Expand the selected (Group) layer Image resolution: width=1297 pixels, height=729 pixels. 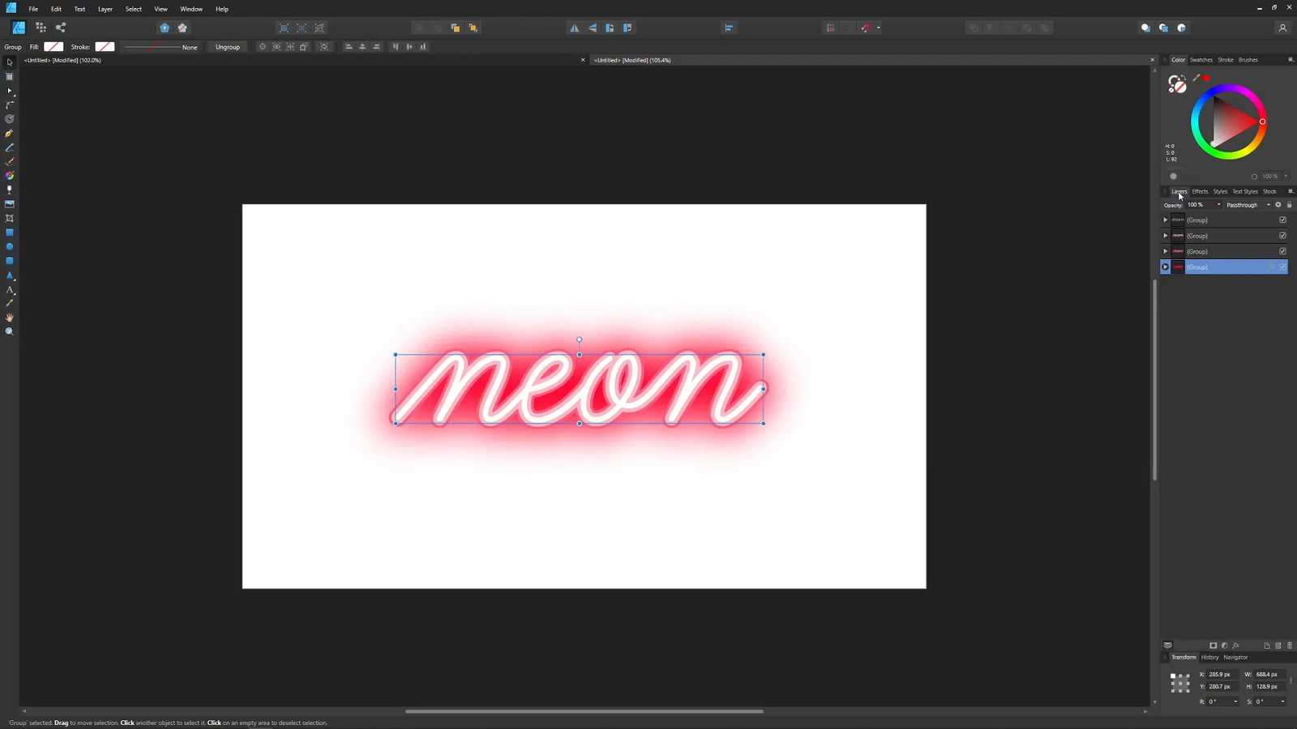[1166, 267]
